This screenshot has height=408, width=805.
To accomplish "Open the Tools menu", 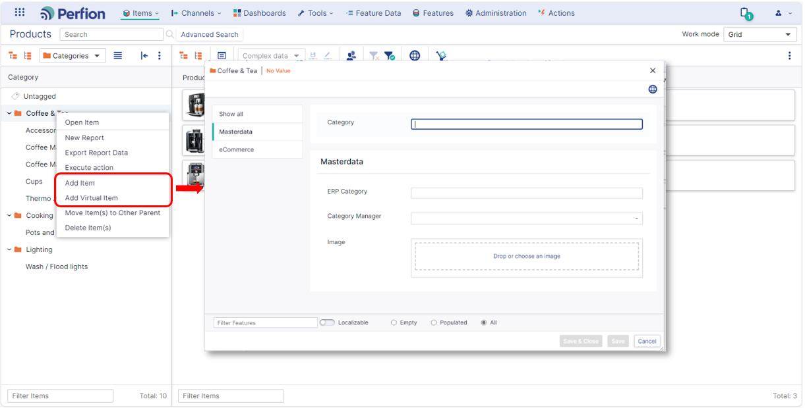I will tap(315, 13).
